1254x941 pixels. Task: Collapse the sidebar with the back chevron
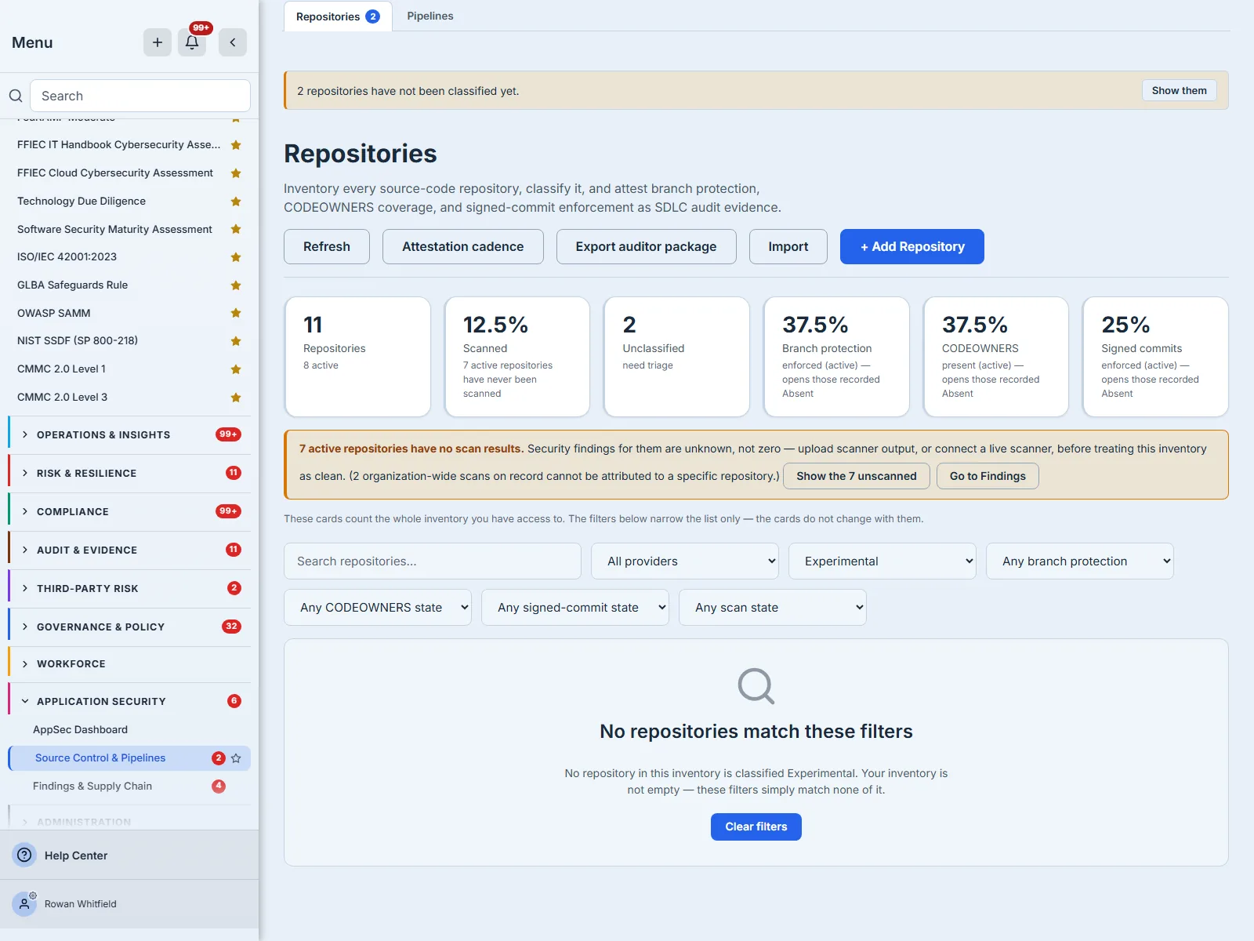(x=233, y=42)
